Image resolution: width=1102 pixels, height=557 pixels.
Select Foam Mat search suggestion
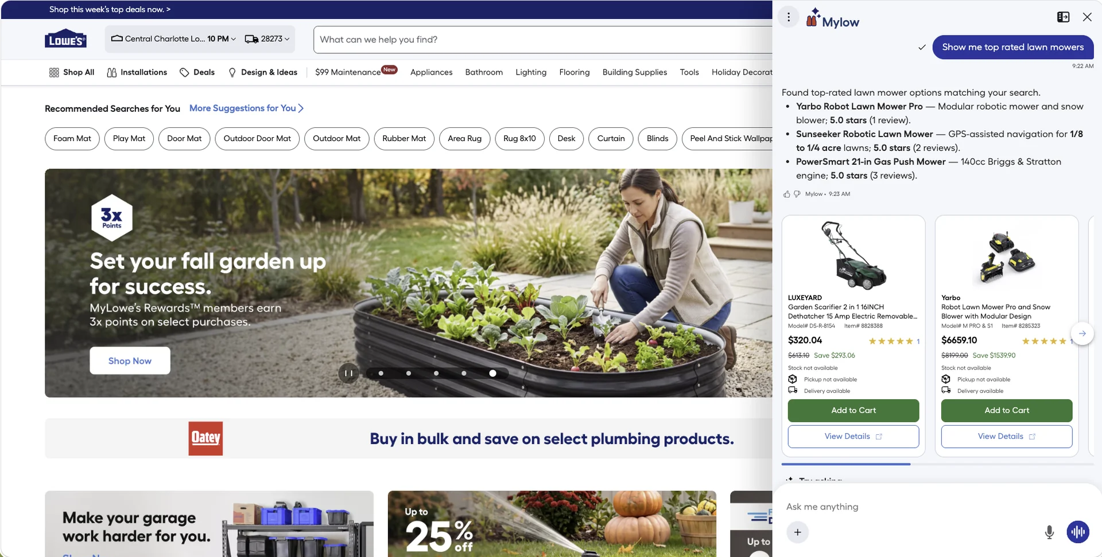tap(72, 138)
